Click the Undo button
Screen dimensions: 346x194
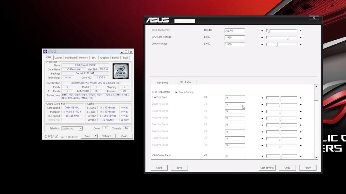pos(287,168)
